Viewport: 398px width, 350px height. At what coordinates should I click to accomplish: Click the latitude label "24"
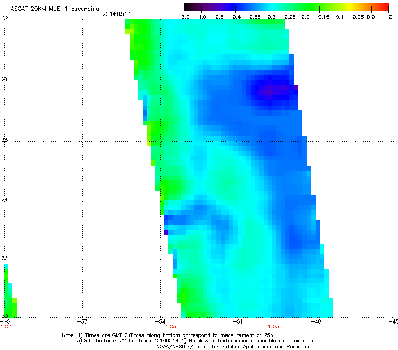tap(4, 200)
